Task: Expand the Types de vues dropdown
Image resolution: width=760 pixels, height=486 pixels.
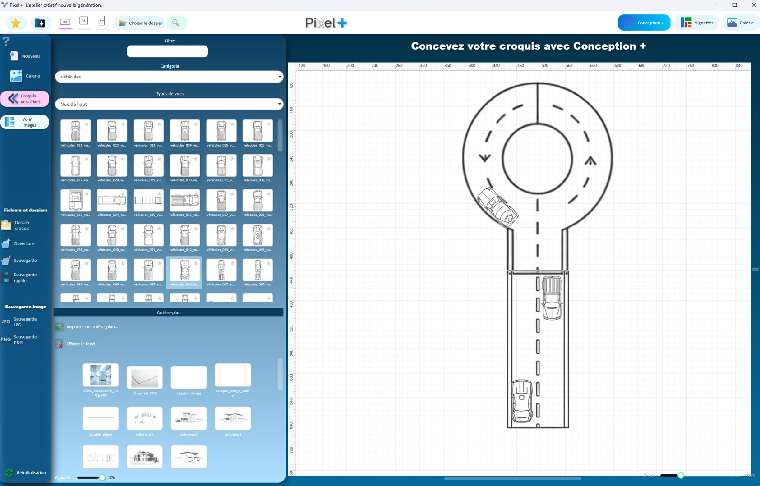Action: (169, 104)
